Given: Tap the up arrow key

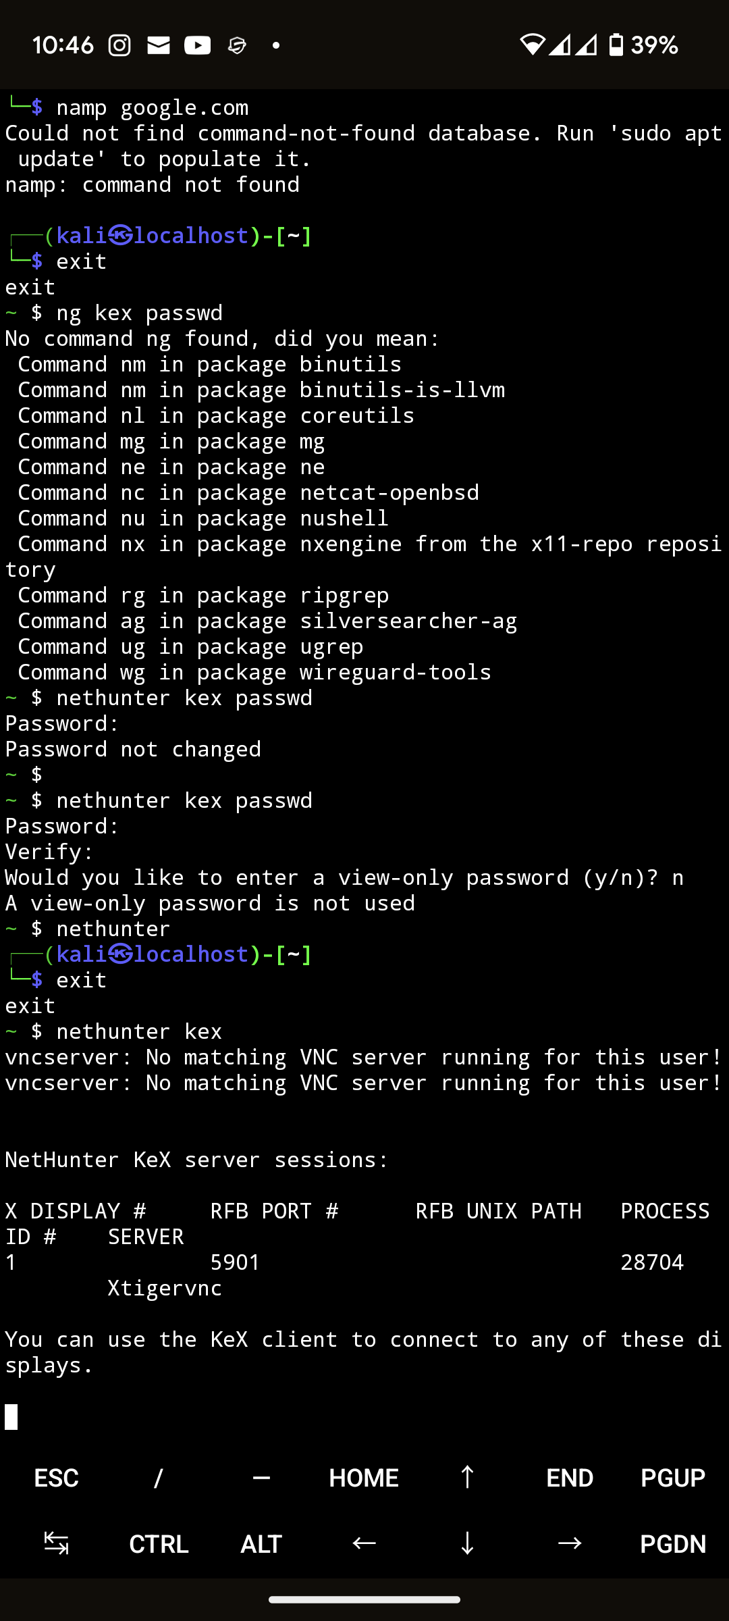Looking at the screenshot, I should point(466,1478).
